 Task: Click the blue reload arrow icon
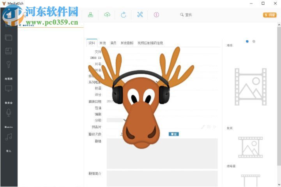[x=124, y=15]
